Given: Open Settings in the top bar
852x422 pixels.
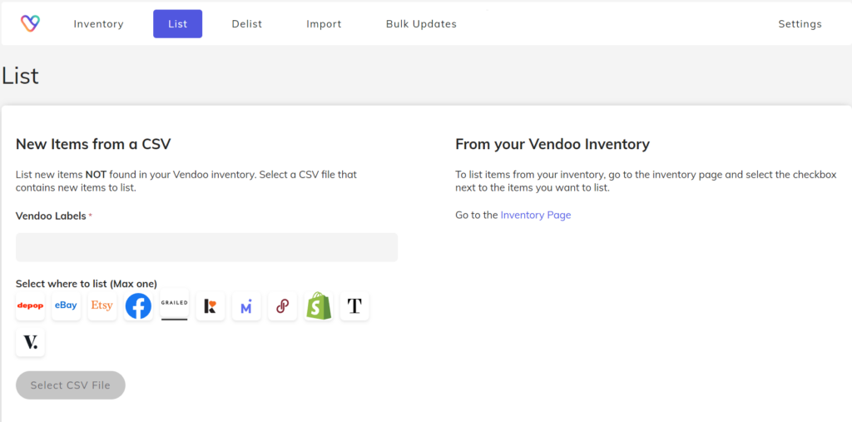Looking at the screenshot, I should click(800, 24).
